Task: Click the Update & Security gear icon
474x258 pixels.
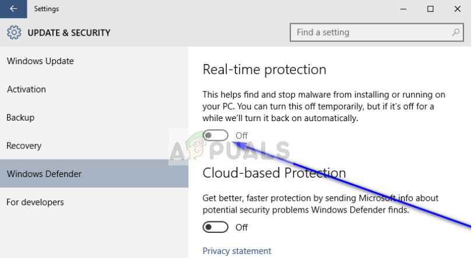Action: click(14, 33)
